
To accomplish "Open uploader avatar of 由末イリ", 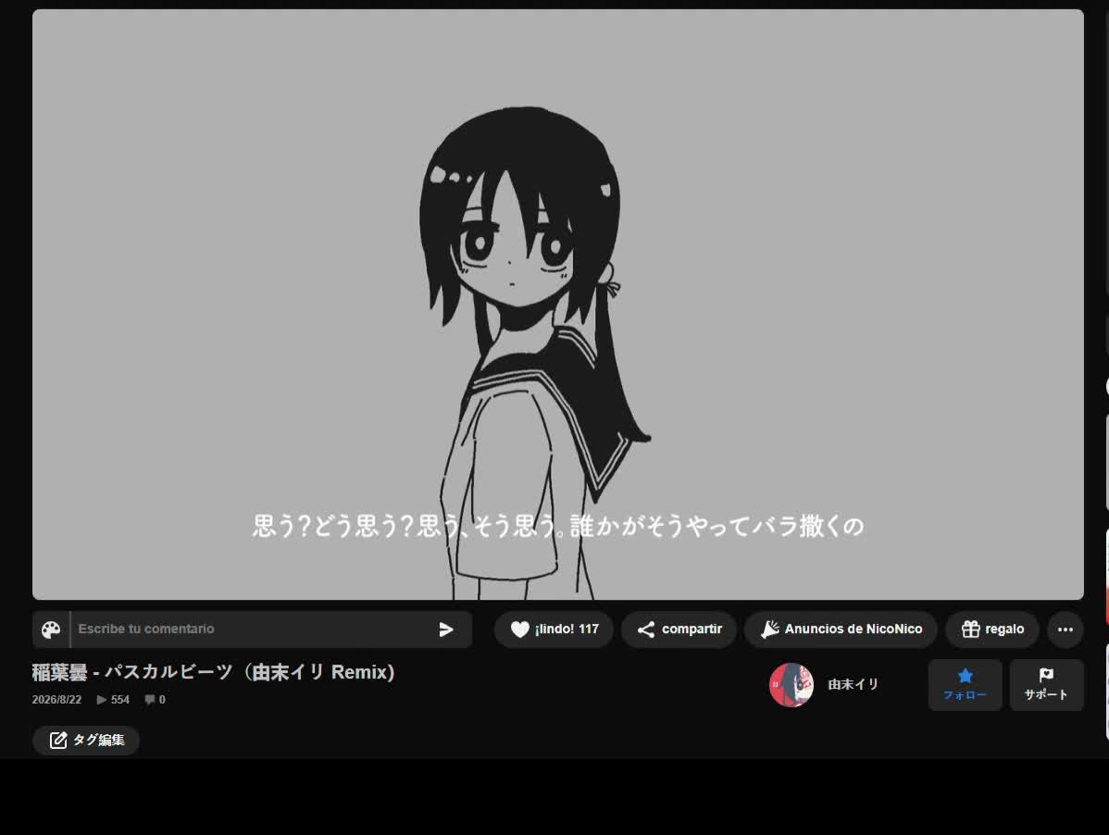I will 791,685.
